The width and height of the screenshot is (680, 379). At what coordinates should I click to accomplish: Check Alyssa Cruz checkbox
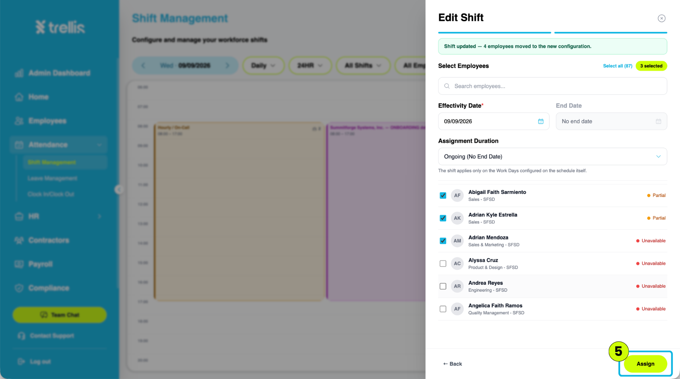tap(443, 263)
